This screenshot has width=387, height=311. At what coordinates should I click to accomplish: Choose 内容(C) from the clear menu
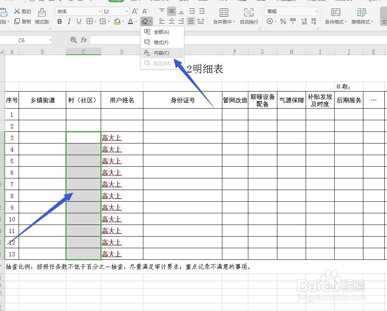point(161,53)
